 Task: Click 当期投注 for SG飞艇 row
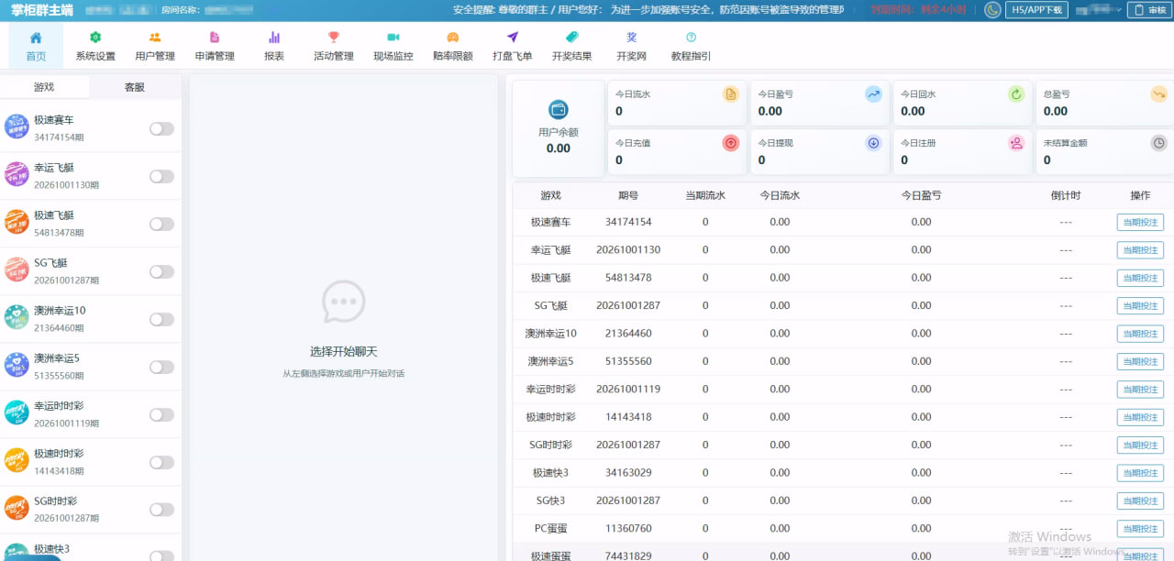click(x=1140, y=305)
